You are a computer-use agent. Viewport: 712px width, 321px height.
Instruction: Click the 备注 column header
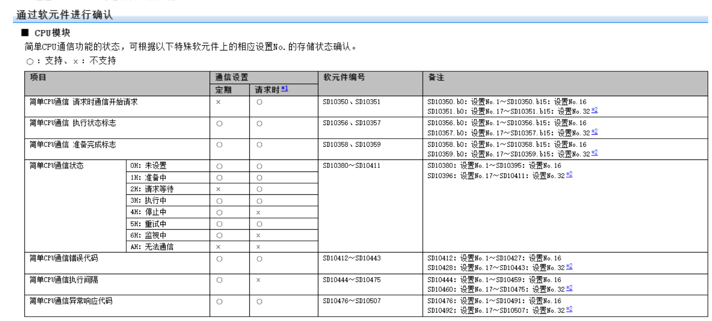[436, 77]
